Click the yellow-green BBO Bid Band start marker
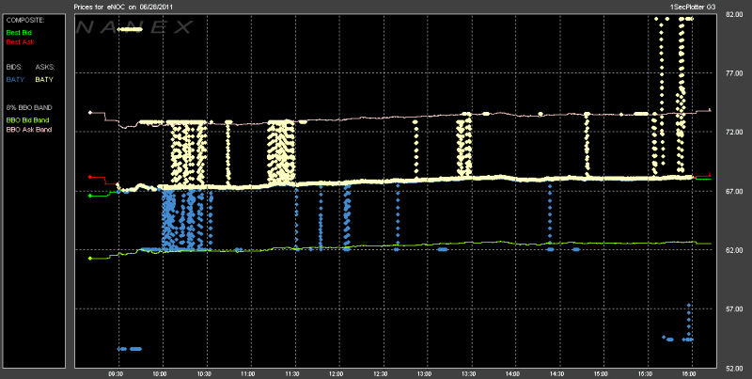The height and width of the screenshot is (379, 752). 89,258
